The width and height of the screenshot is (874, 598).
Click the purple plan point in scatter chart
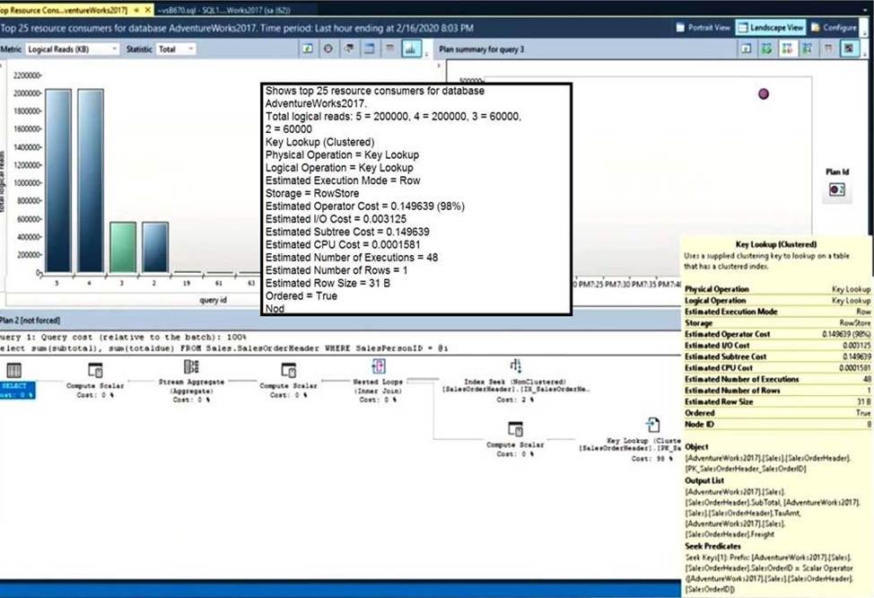pos(764,93)
